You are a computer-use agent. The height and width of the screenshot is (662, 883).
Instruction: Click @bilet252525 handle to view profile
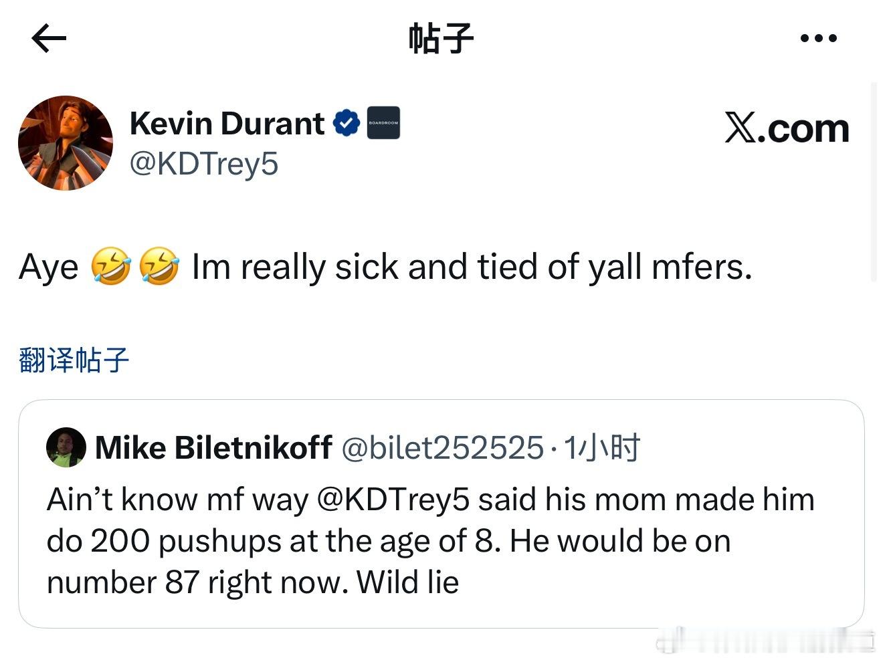click(x=440, y=447)
